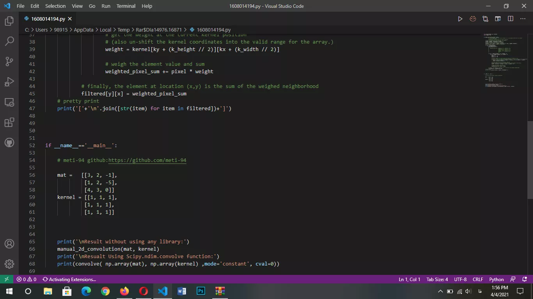This screenshot has width=533, height=299.
Task: Expand the Temp breadcrumb segment
Action: pyautogui.click(x=123, y=30)
